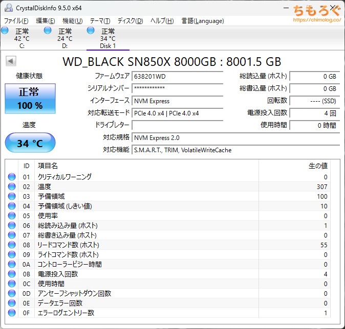The image size is (345, 329).
Task: Select the エラーログエントリー数 item name
Action: tap(66, 313)
